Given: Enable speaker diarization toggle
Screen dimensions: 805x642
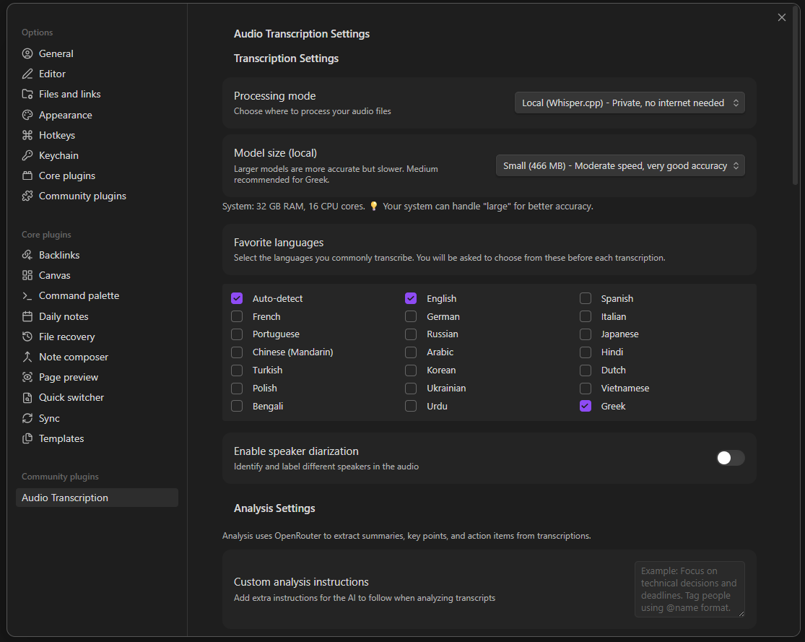Looking at the screenshot, I should (730, 458).
